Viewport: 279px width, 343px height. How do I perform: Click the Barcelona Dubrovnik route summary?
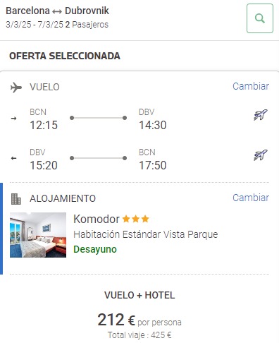tap(57, 11)
